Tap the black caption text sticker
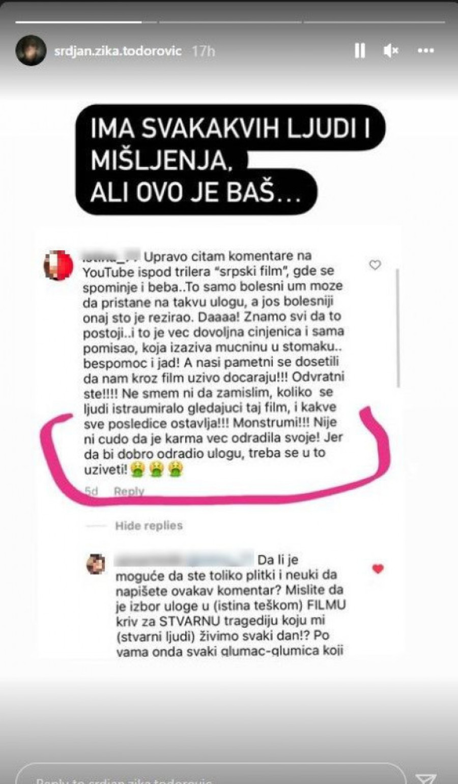 [230, 159]
